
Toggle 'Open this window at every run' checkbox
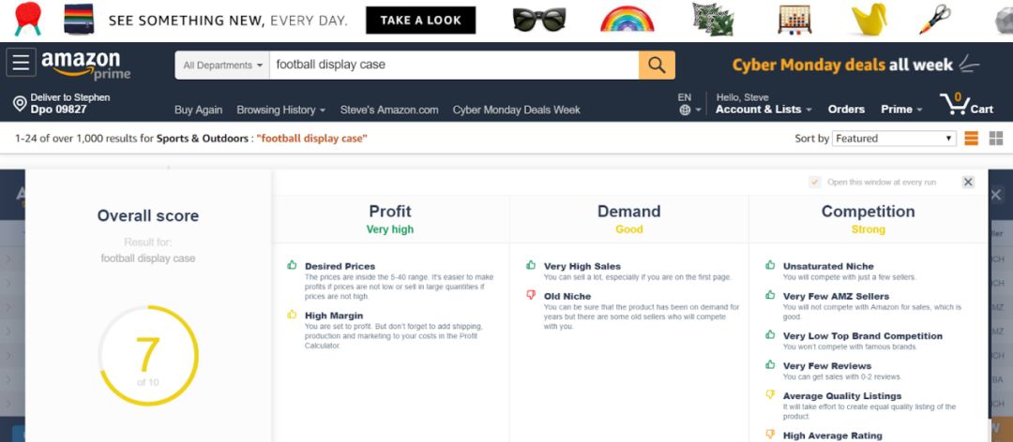click(815, 182)
